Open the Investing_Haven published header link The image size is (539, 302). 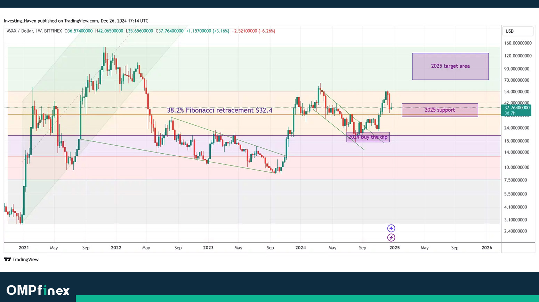[76, 21]
